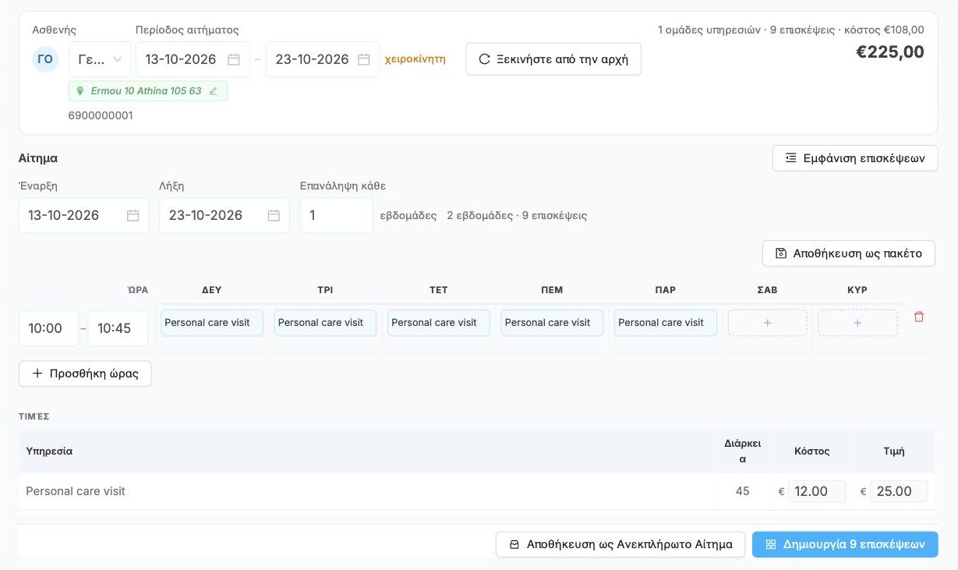Viewport: 958px width, 570px height.
Task: Click Προσθήκη ώρας button
Action: click(85, 374)
